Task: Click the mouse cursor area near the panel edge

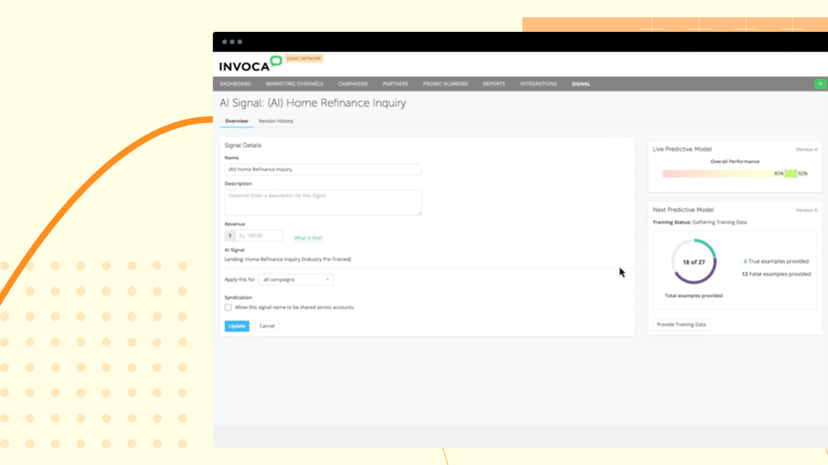Action: (x=622, y=273)
